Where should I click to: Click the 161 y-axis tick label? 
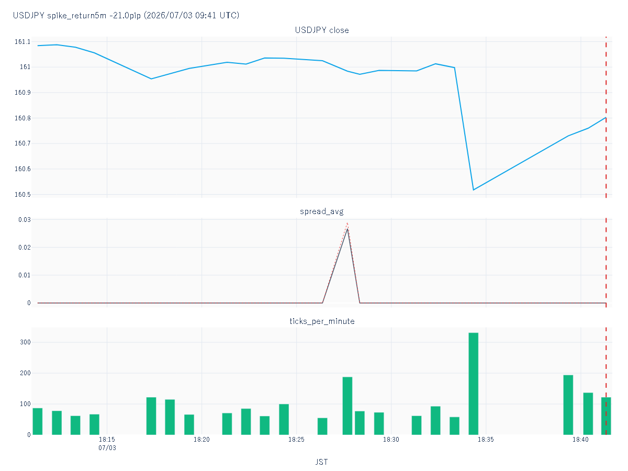(x=25, y=67)
